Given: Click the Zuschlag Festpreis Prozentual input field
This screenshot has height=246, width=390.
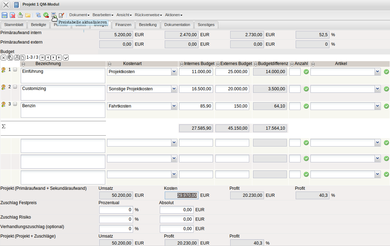Looking at the screenshot, I should coord(116,210).
